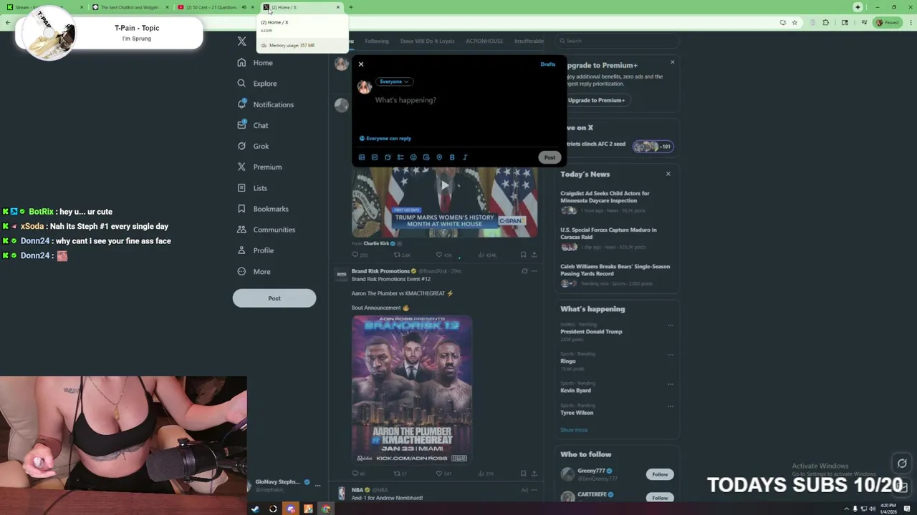The image size is (917, 515).
Task: Bookmark the Brand Risk Promotions post
Action: click(523, 474)
